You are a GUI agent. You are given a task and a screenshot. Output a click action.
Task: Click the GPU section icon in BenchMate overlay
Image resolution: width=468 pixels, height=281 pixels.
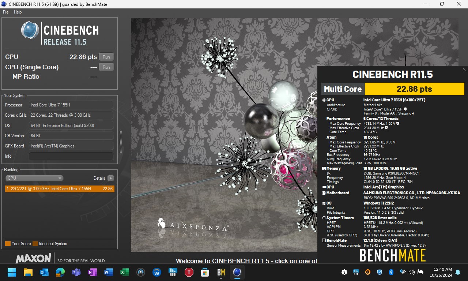(324, 187)
